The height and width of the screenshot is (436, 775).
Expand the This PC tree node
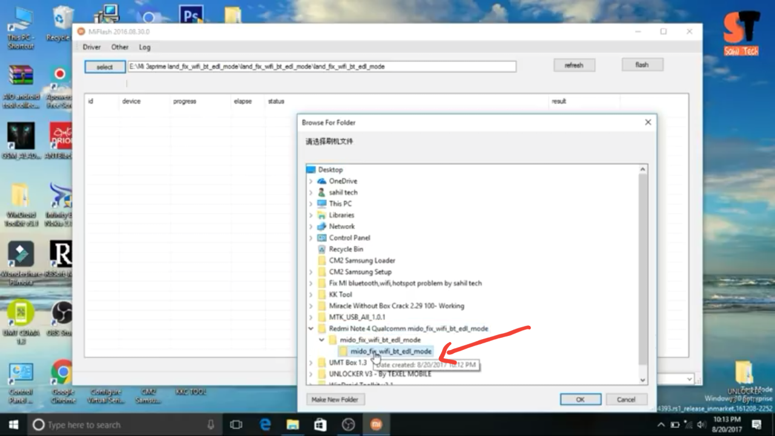tap(311, 204)
